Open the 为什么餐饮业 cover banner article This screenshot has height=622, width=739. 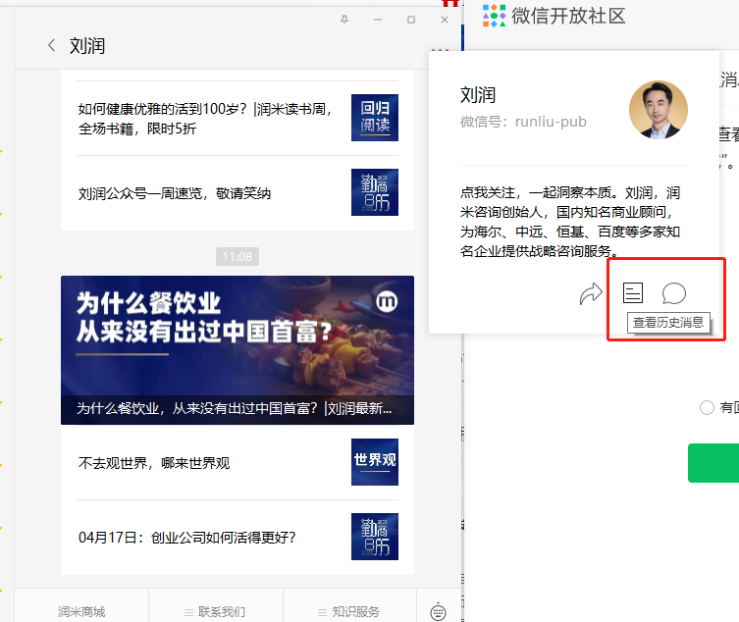(x=238, y=350)
